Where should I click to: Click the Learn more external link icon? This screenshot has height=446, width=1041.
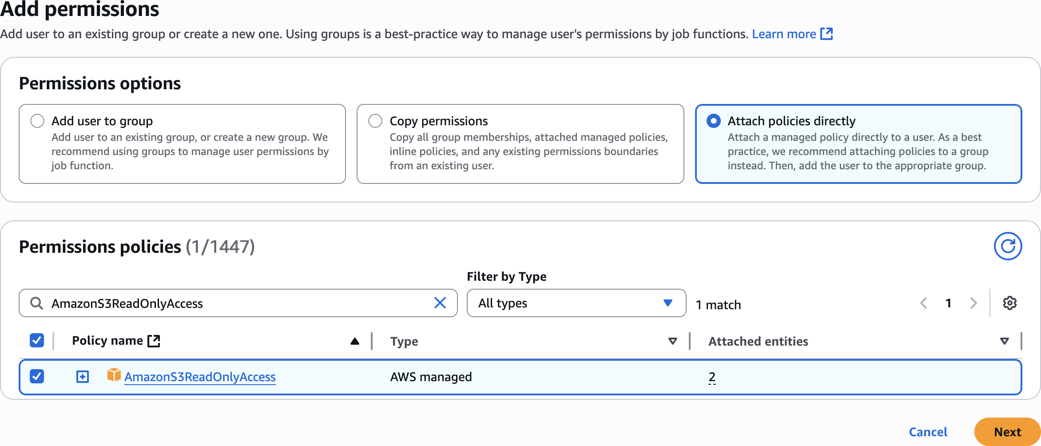(826, 34)
